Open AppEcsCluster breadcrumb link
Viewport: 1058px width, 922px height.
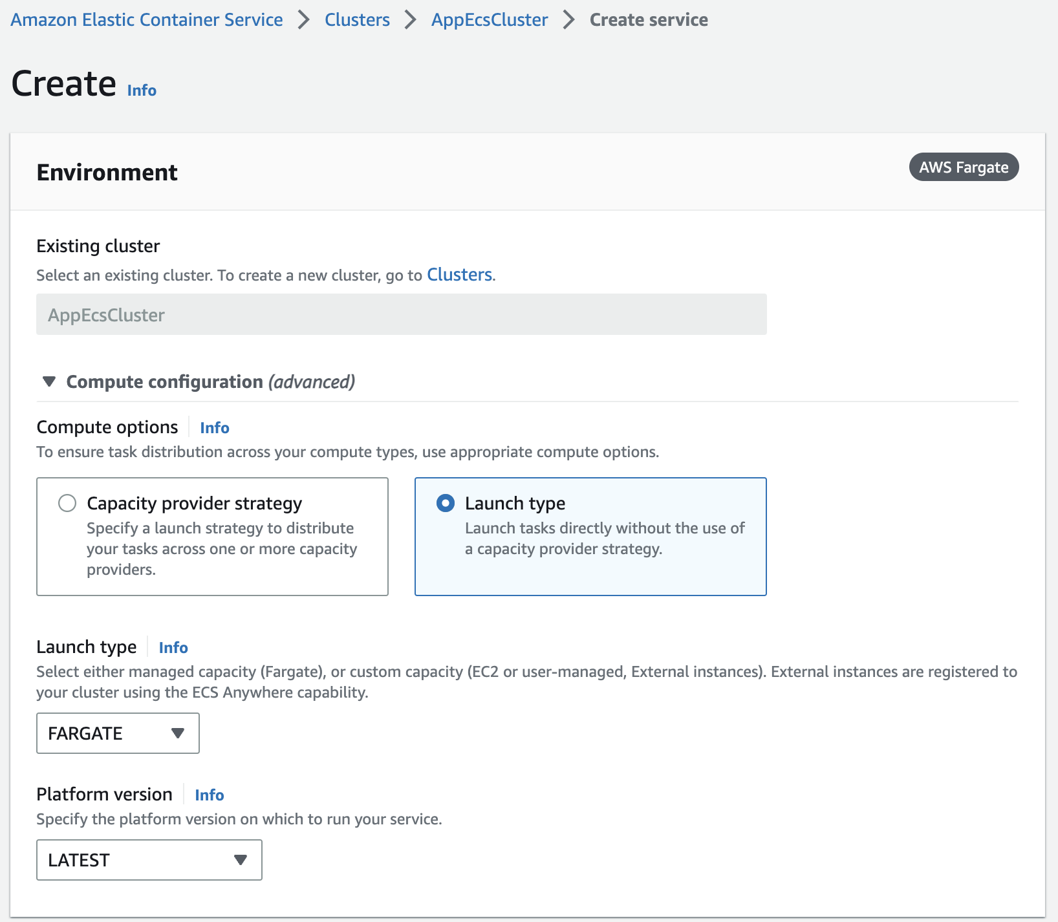(x=490, y=20)
